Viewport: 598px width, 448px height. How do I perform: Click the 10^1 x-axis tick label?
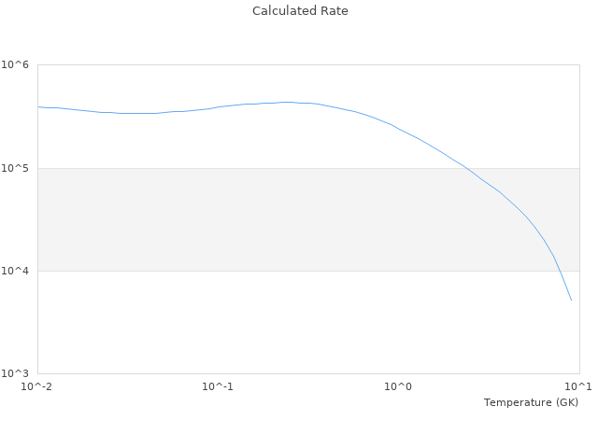coord(578,386)
